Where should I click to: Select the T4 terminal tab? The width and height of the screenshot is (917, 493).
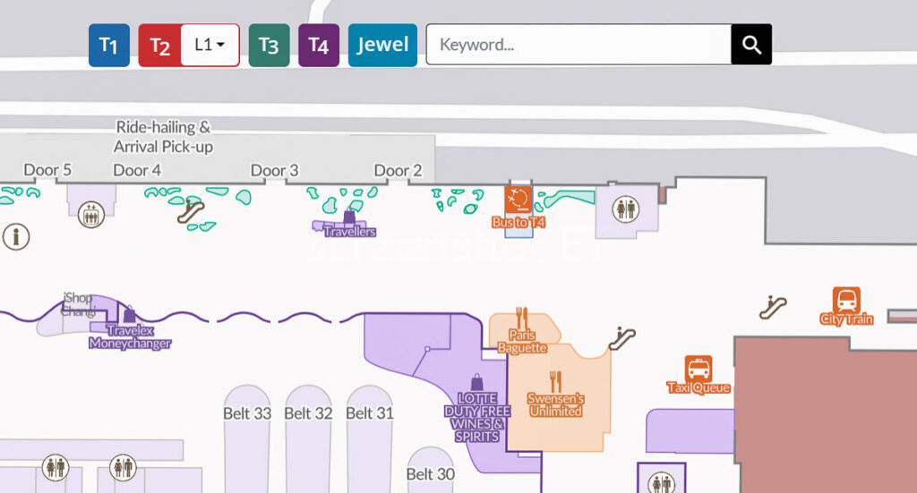pyautogui.click(x=319, y=45)
